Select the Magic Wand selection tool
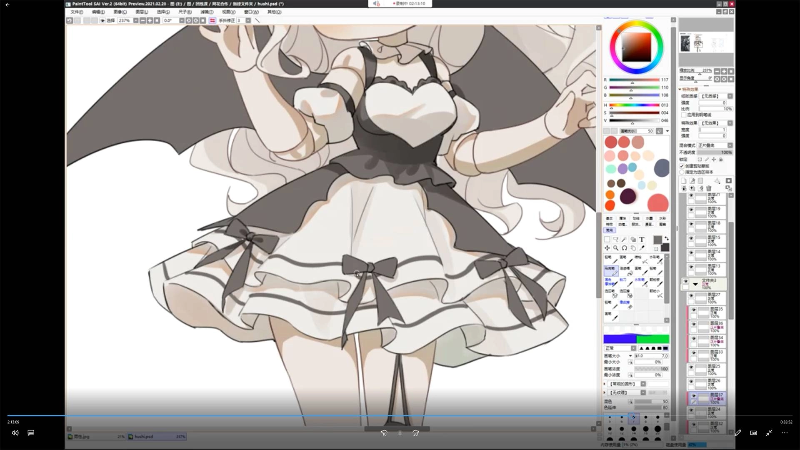The image size is (800, 450). [624, 240]
